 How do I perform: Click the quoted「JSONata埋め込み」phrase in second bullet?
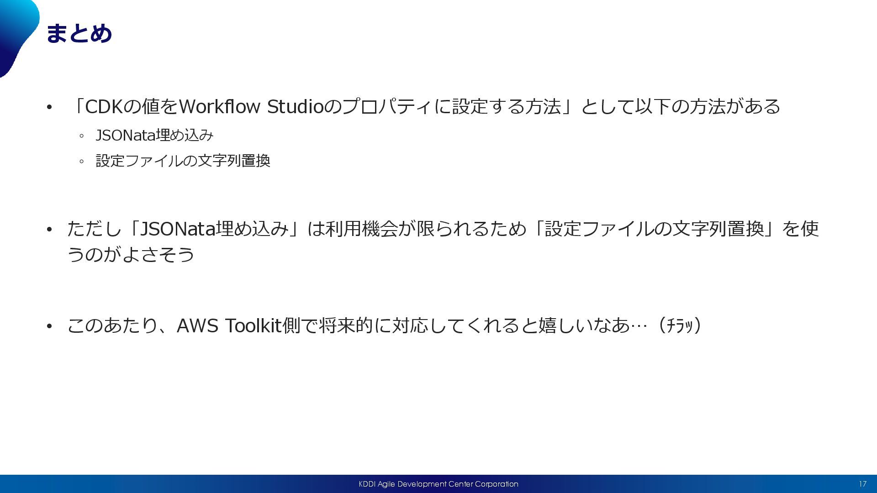point(215,229)
